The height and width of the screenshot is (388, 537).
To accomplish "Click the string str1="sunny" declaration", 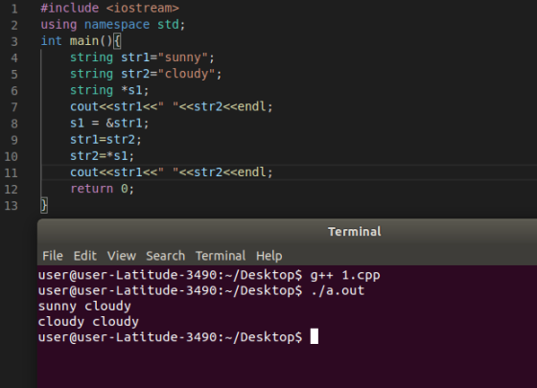I will 143,57.
